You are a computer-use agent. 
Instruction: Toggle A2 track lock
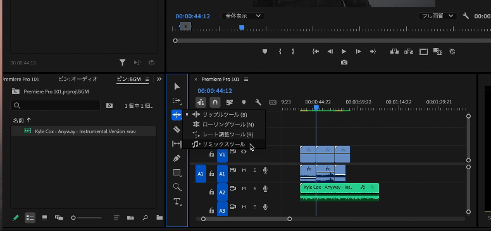(212, 192)
